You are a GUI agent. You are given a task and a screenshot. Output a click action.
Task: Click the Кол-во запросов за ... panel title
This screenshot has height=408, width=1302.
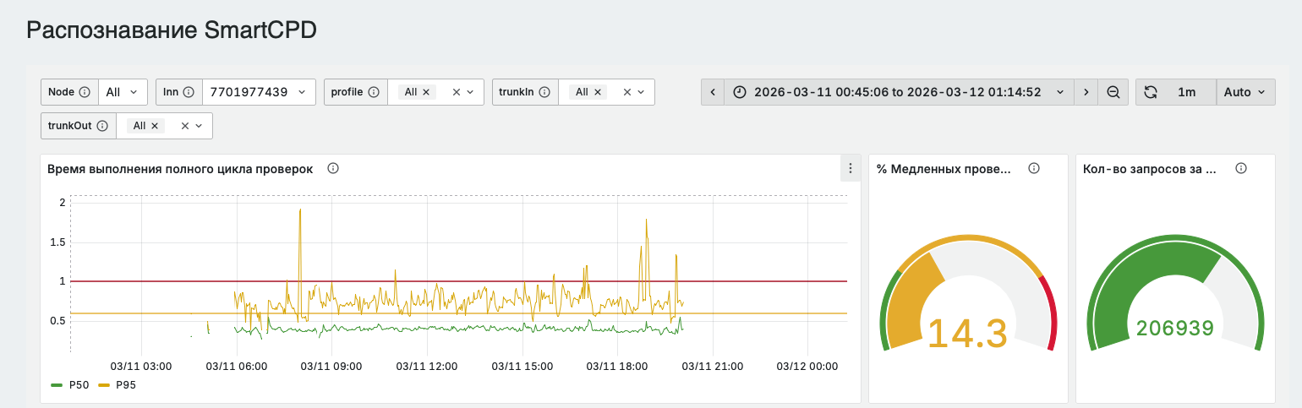point(1150,169)
